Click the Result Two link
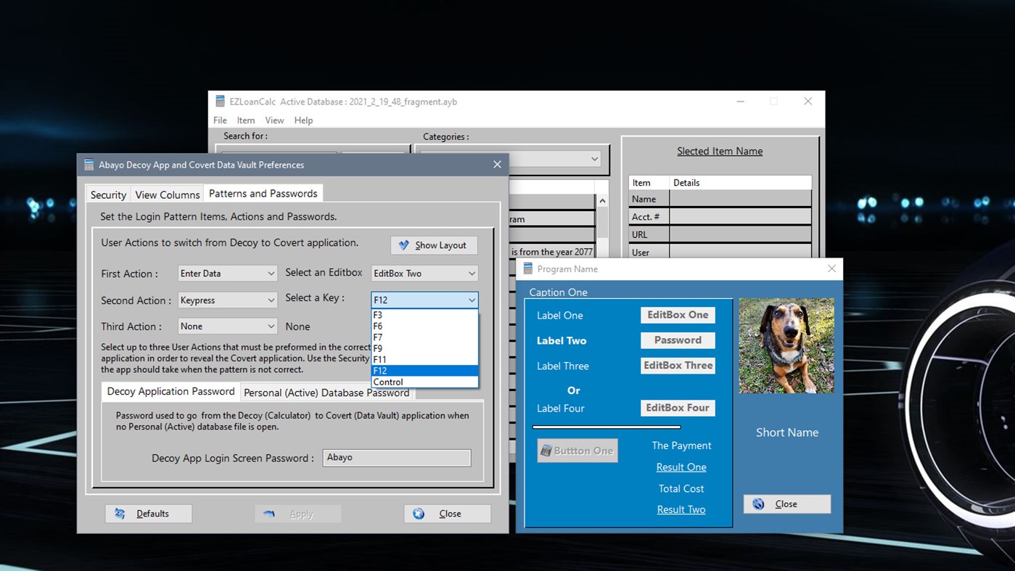Viewport: 1015px width, 571px height. point(681,509)
